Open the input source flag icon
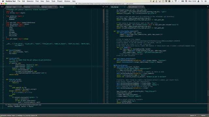 point(186,1)
